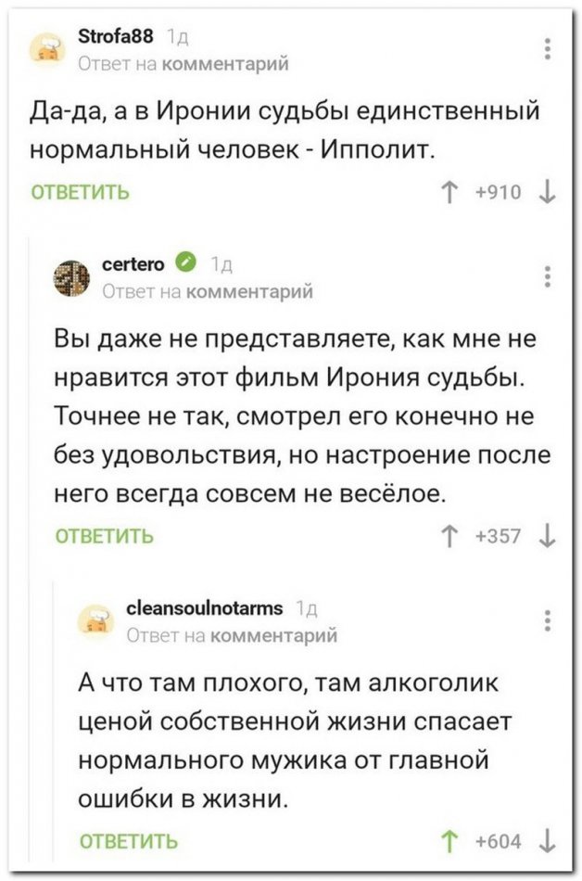Downvote cleansoulnotarms' comment rated +604
The image size is (582, 881).
(x=550, y=842)
